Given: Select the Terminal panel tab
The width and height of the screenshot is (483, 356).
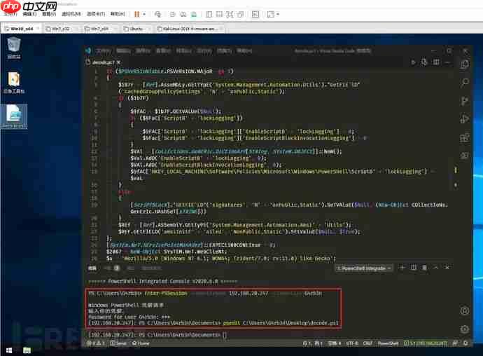Looking at the screenshot, I should pos(92,268).
